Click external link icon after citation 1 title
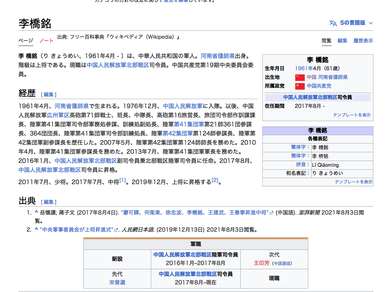 tap(271, 213)
